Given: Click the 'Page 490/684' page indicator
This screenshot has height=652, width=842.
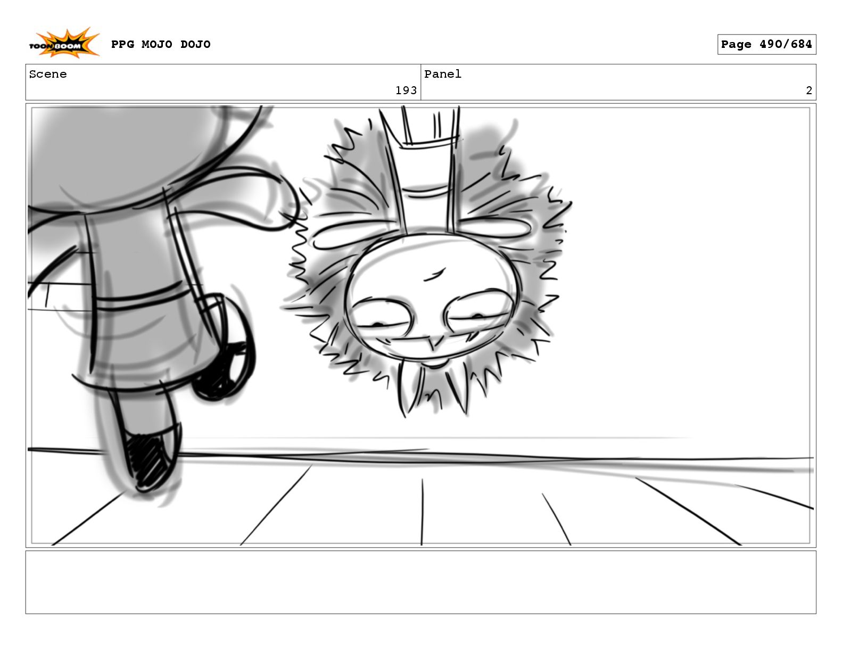Looking at the screenshot, I should pos(766,44).
